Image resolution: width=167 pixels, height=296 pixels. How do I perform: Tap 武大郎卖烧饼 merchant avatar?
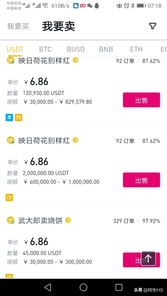11,221
